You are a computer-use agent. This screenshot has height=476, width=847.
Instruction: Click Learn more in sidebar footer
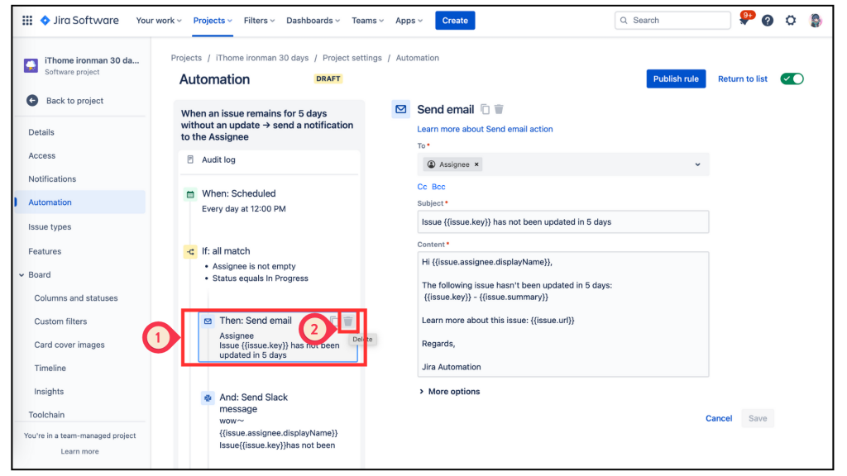[x=79, y=451]
